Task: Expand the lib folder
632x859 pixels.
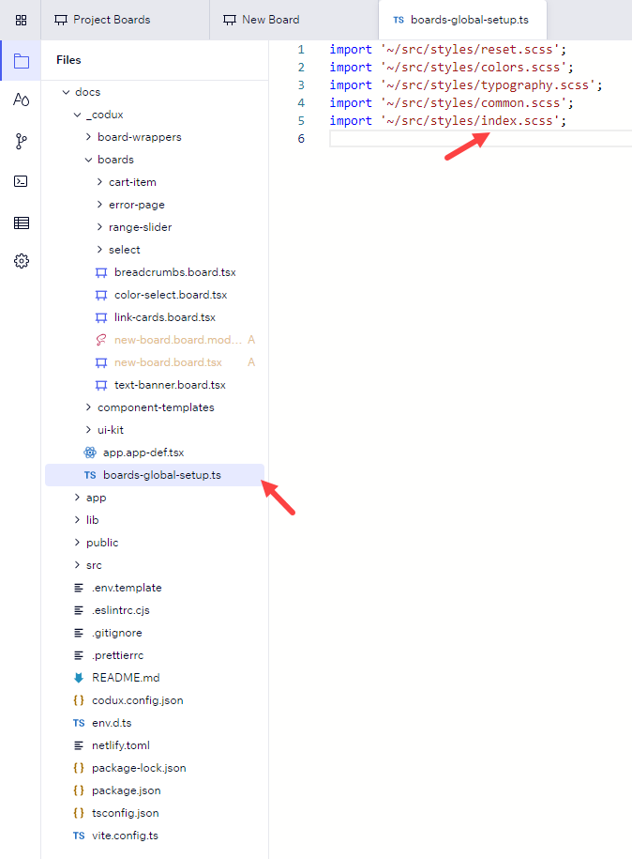Action: [77, 520]
